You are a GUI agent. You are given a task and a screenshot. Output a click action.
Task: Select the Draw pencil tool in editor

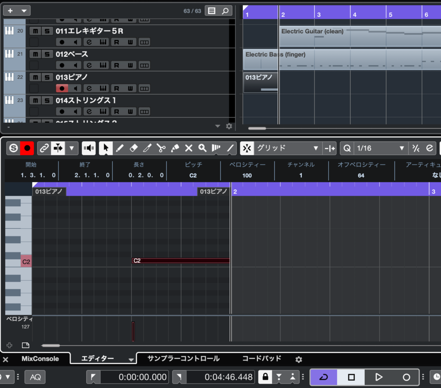(x=120, y=148)
